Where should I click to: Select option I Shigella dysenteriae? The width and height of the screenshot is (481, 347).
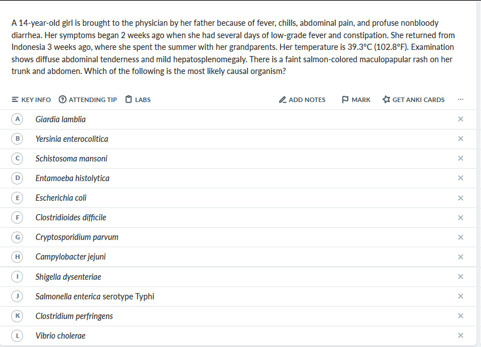click(68, 277)
